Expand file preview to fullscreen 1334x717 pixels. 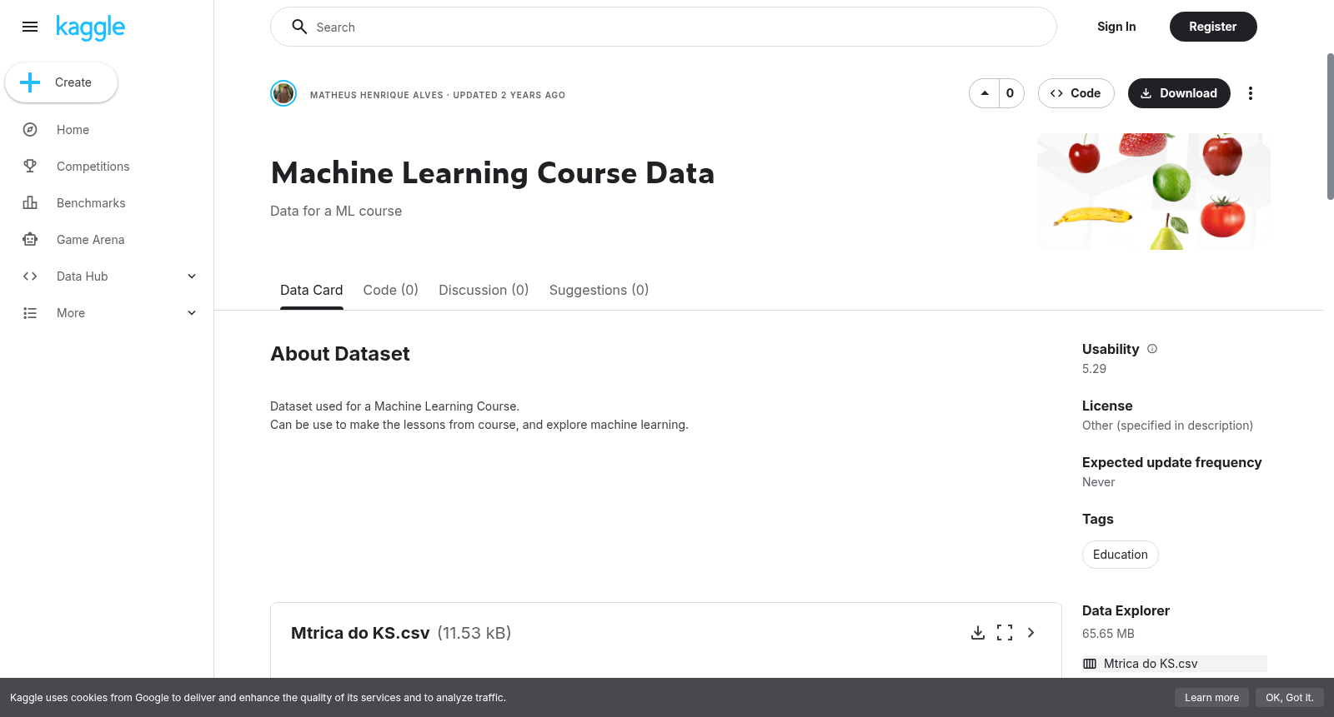click(x=1005, y=633)
